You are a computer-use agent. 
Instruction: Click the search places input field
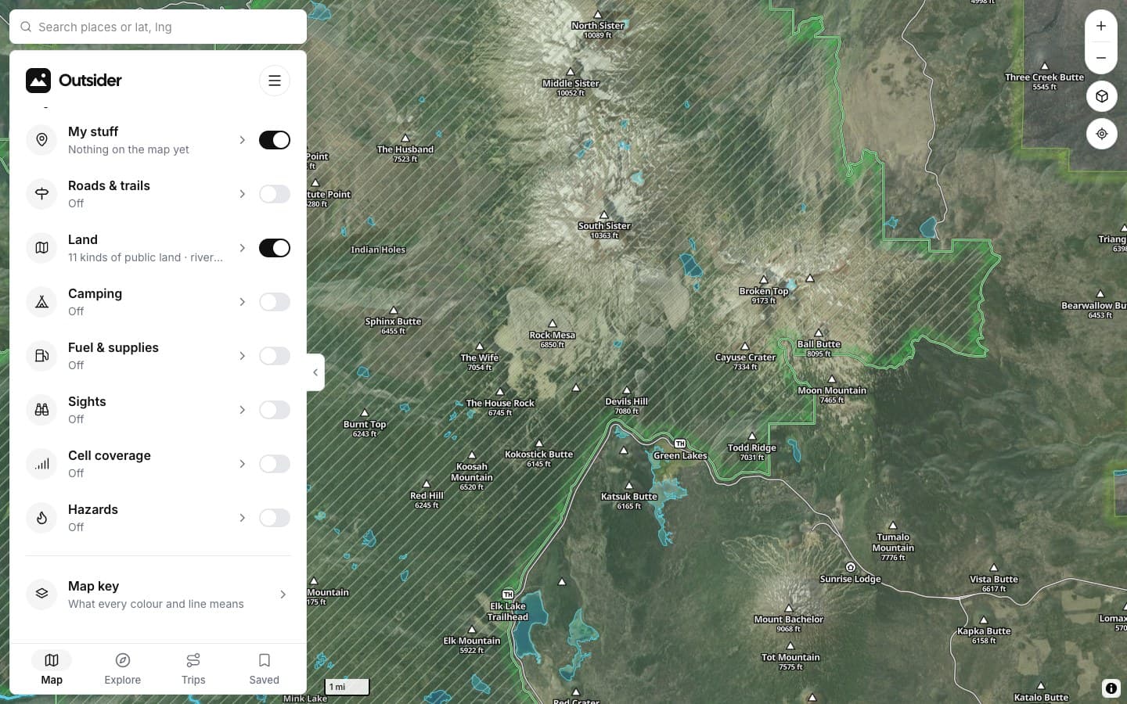[158, 27]
